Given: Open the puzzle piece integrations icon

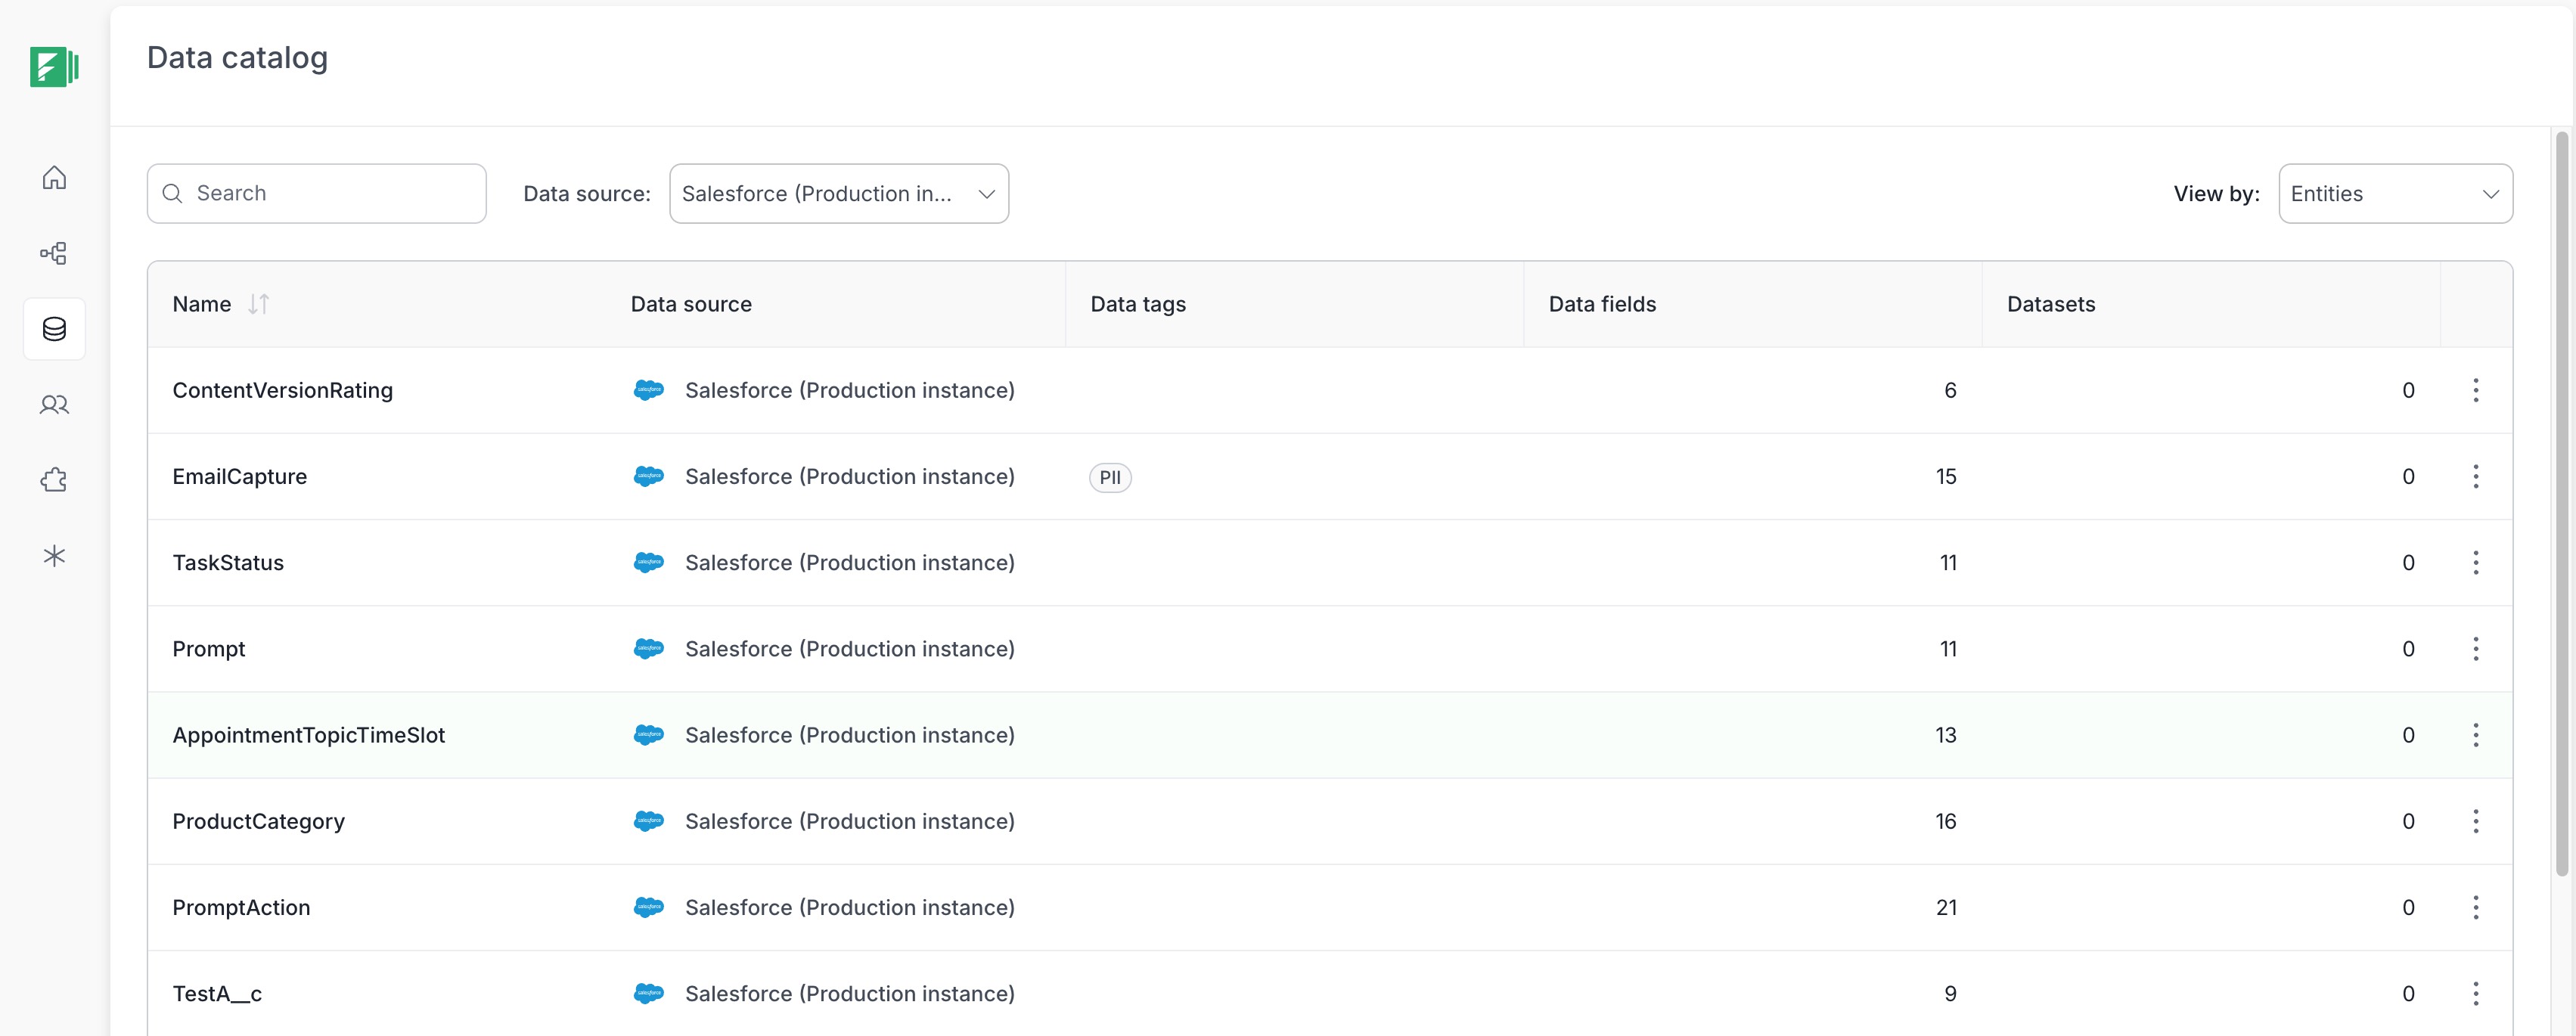Looking at the screenshot, I should [54, 480].
